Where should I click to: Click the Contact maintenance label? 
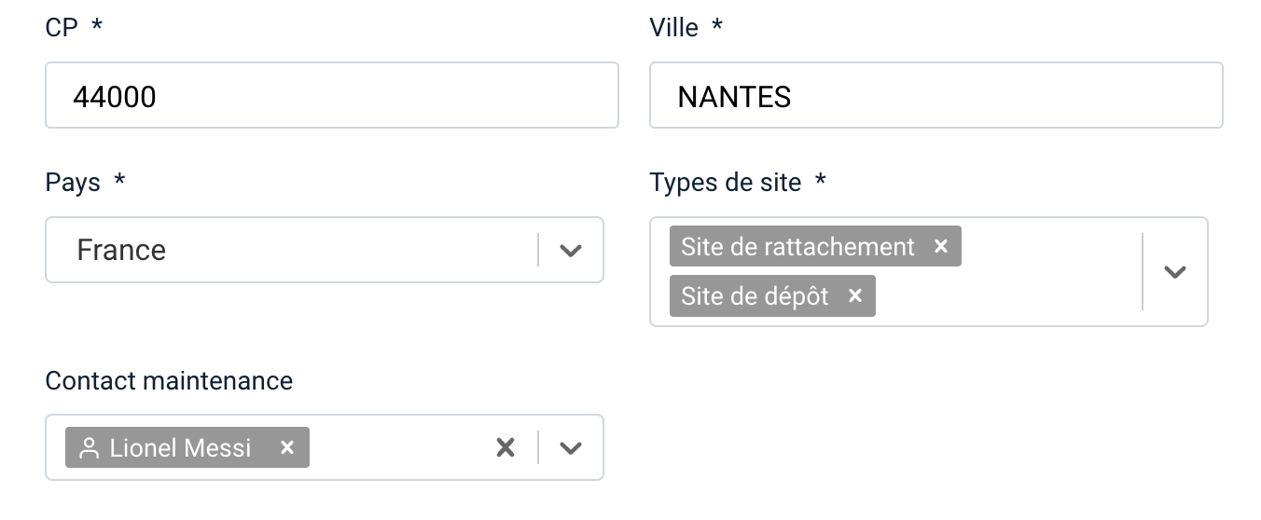169,380
